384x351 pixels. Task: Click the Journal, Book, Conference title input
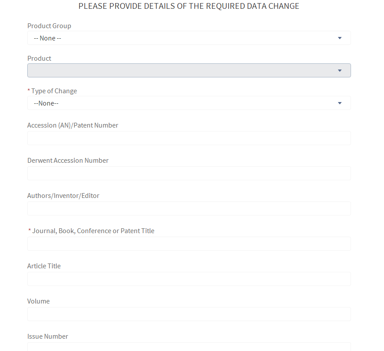189,244
